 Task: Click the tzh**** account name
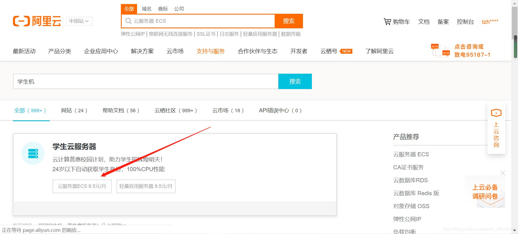pyautogui.click(x=490, y=22)
